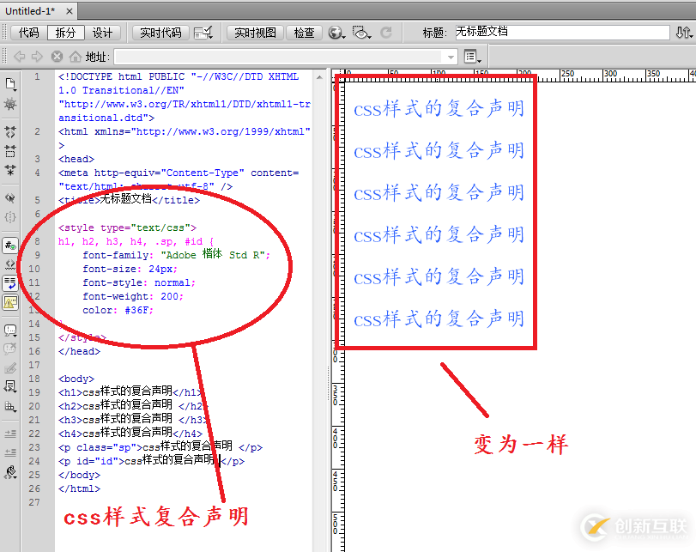This screenshot has width=696, height=552.
Task: Toggle 实时代码 live code button
Action: [160, 33]
